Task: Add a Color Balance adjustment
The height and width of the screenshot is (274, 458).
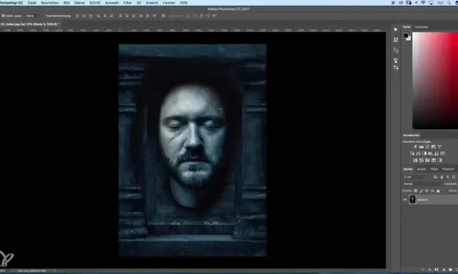Action: [418, 153]
